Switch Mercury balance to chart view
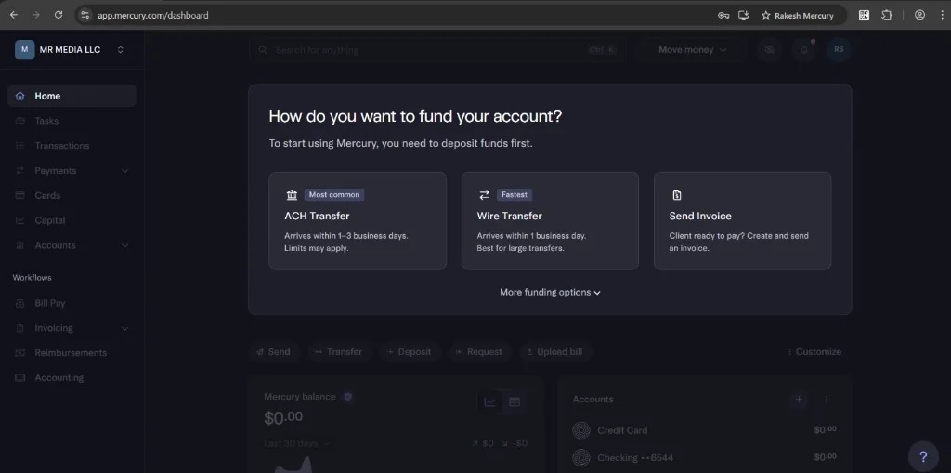951x473 pixels. pos(490,402)
